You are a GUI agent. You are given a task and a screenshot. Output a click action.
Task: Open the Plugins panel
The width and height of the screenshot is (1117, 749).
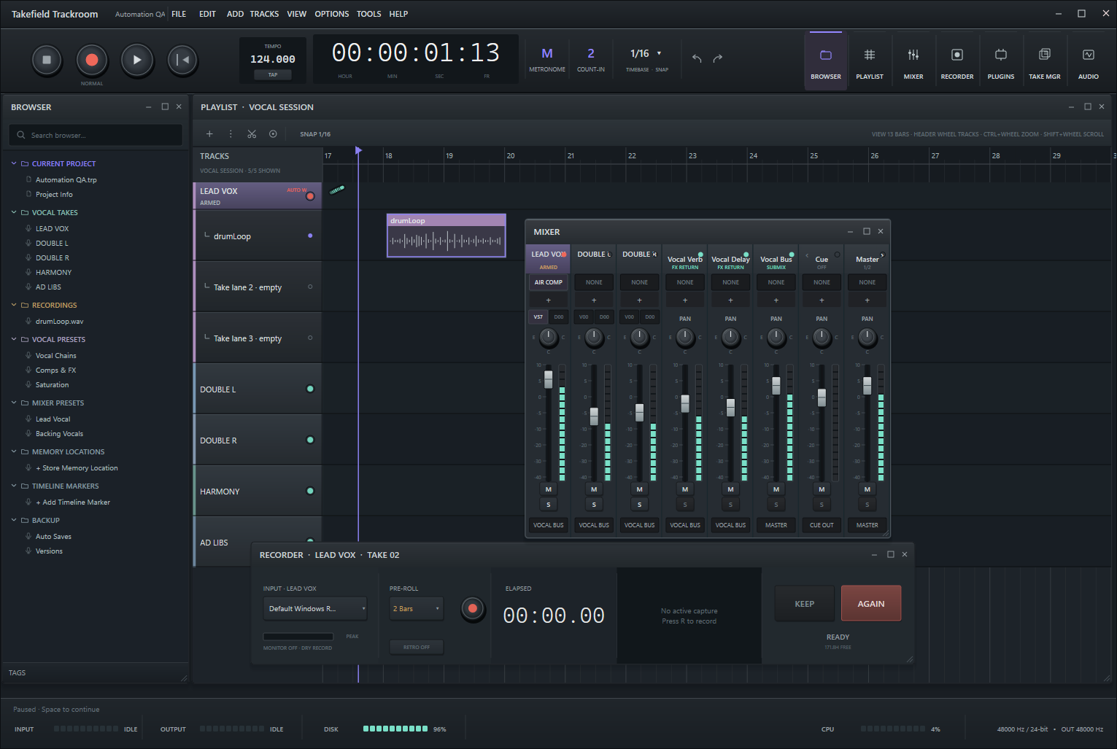coord(1000,61)
